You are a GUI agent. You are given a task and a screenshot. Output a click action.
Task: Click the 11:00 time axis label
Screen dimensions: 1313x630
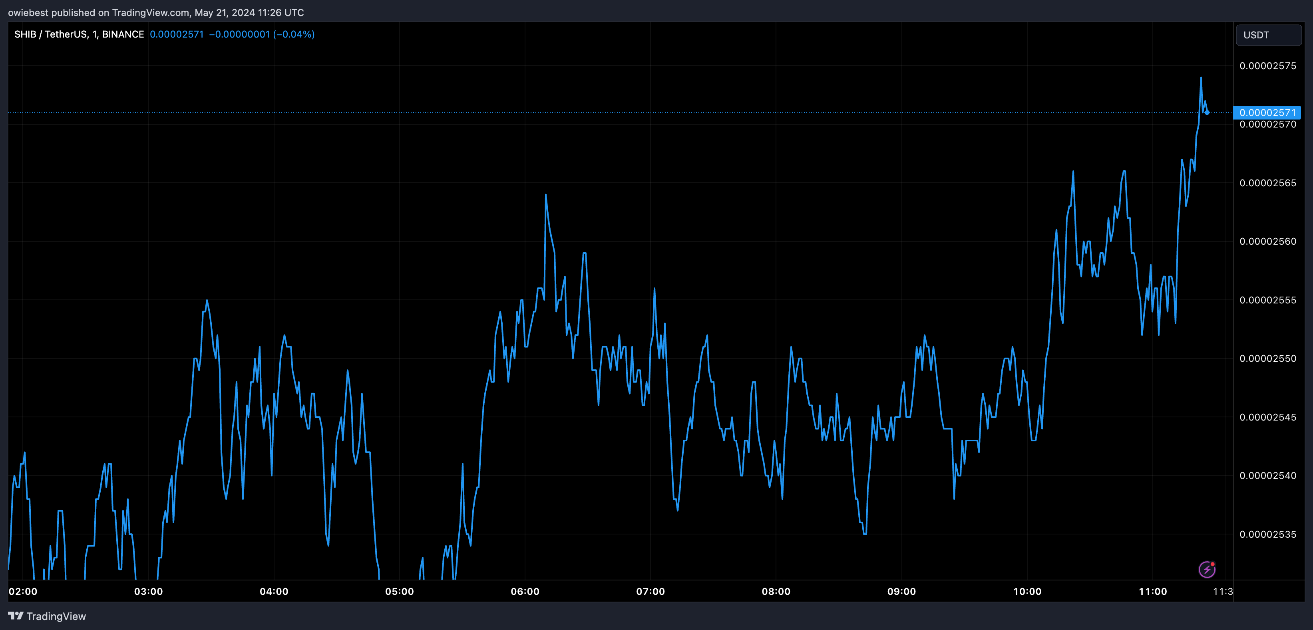pos(1152,591)
